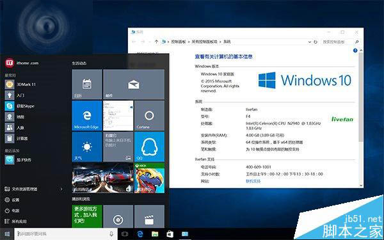
Task: Launch Microsoft Edge tile in start menu
Action: [x=87, y=115]
